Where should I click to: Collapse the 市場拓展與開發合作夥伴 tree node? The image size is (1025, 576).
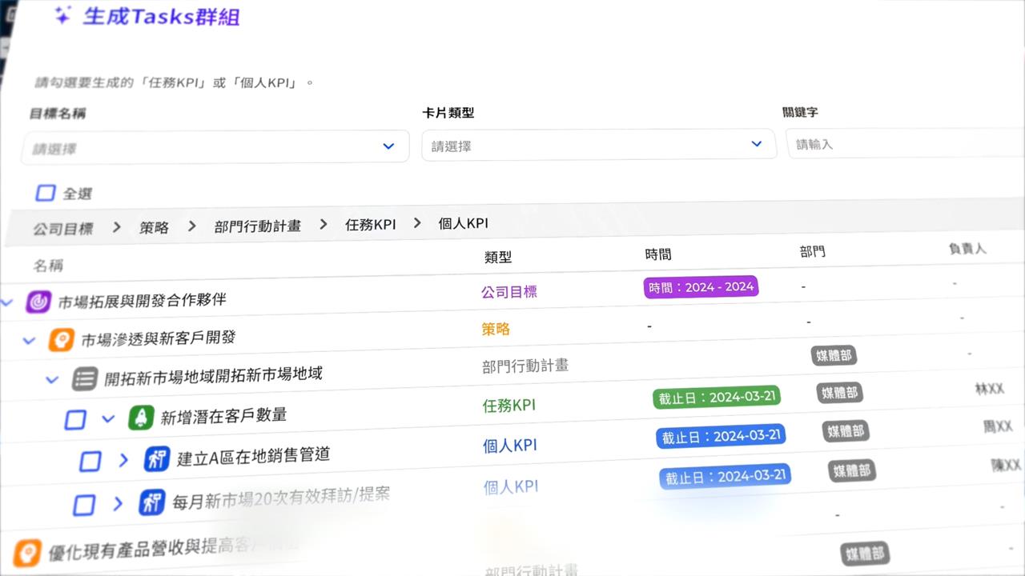[x=7, y=302]
